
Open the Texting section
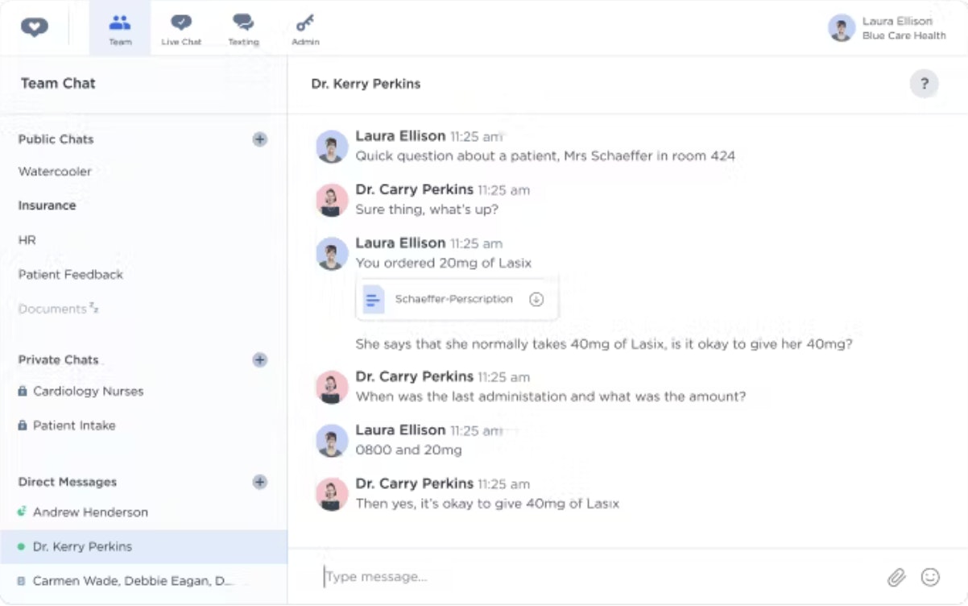pyautogui.click(x=243, y=29)
